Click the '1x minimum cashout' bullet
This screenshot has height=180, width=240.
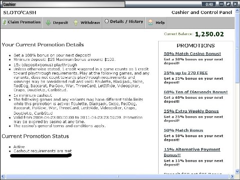(x=33, y=95)
